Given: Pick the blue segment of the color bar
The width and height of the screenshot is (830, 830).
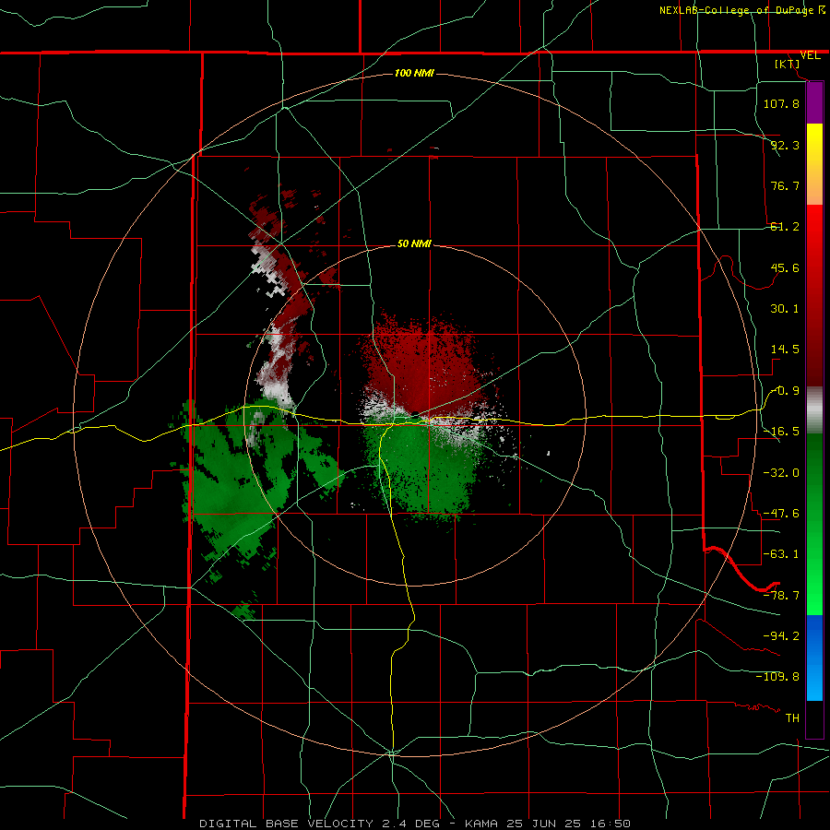Looking at the screenshot, I should [814, 658].
